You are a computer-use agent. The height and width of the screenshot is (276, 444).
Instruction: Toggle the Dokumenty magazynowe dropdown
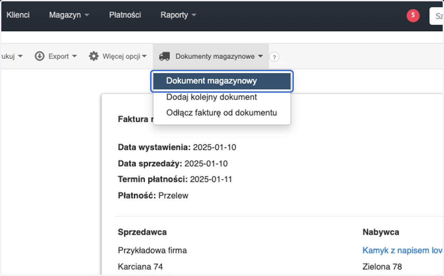coord(211,56)
